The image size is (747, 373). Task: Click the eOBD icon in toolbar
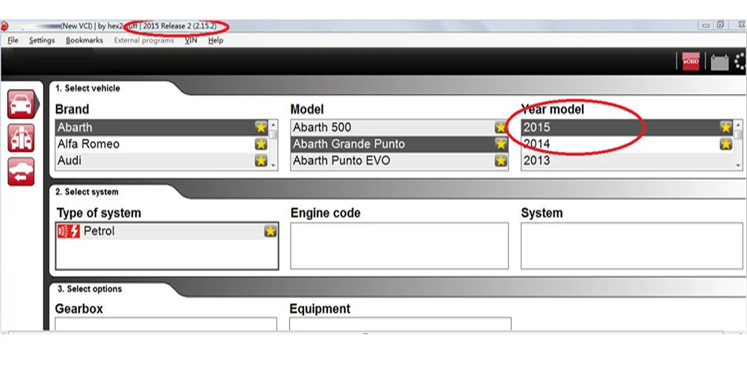point(691,62)
